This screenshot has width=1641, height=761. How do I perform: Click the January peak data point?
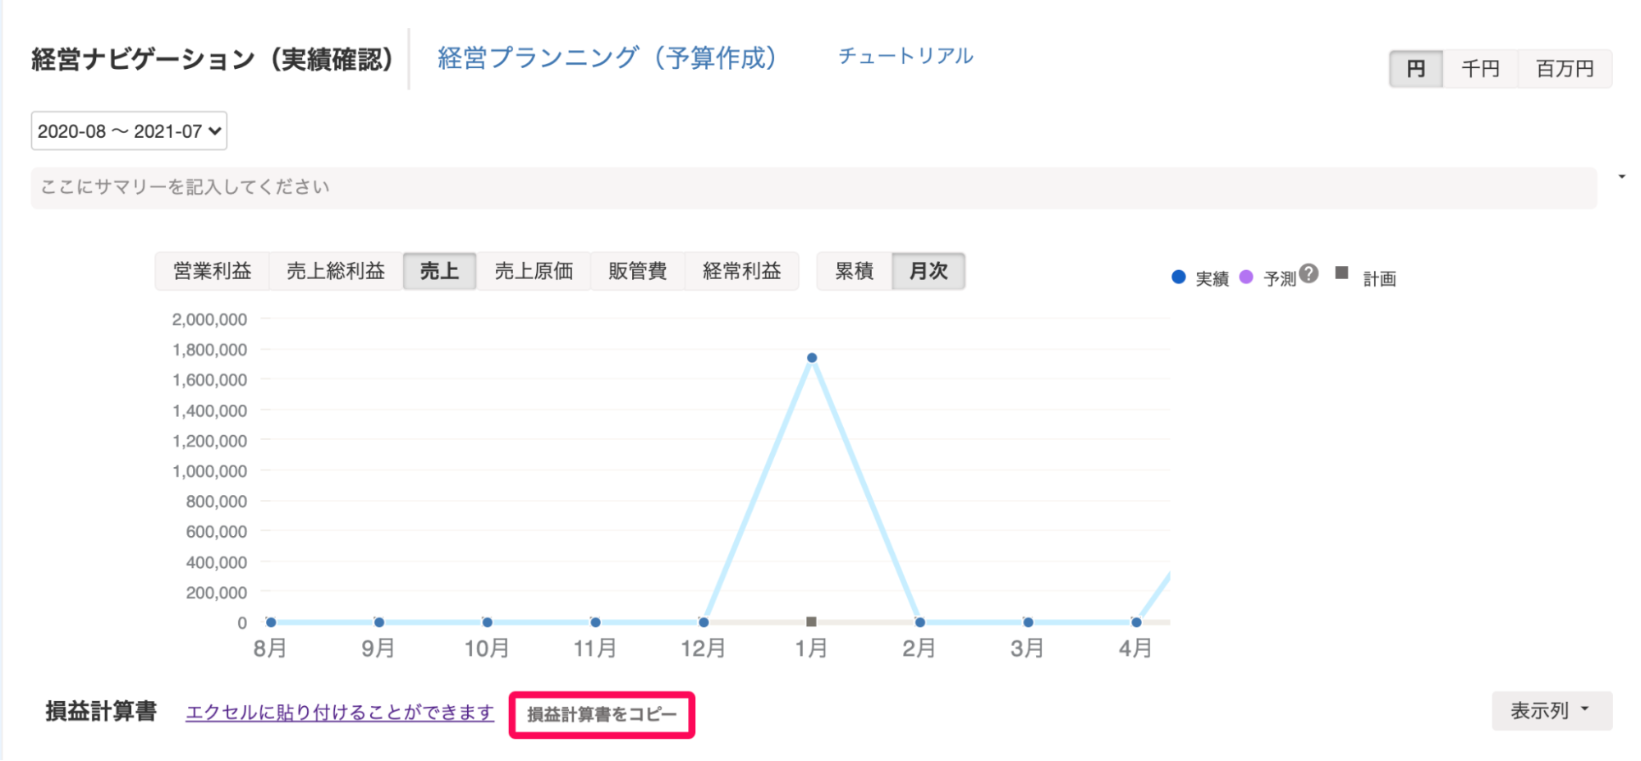812,358
